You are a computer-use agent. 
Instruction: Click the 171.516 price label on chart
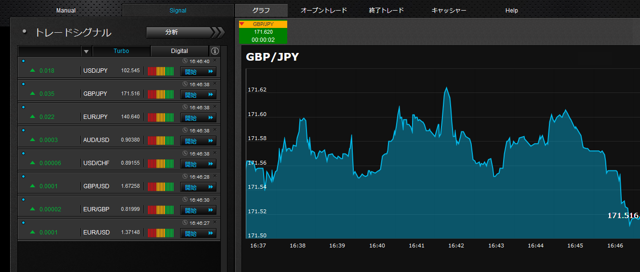point(623,216)
